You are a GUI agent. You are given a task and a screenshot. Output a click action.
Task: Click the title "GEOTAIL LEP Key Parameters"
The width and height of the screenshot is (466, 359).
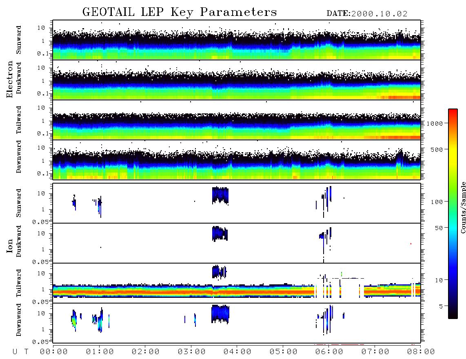[180, 12]
